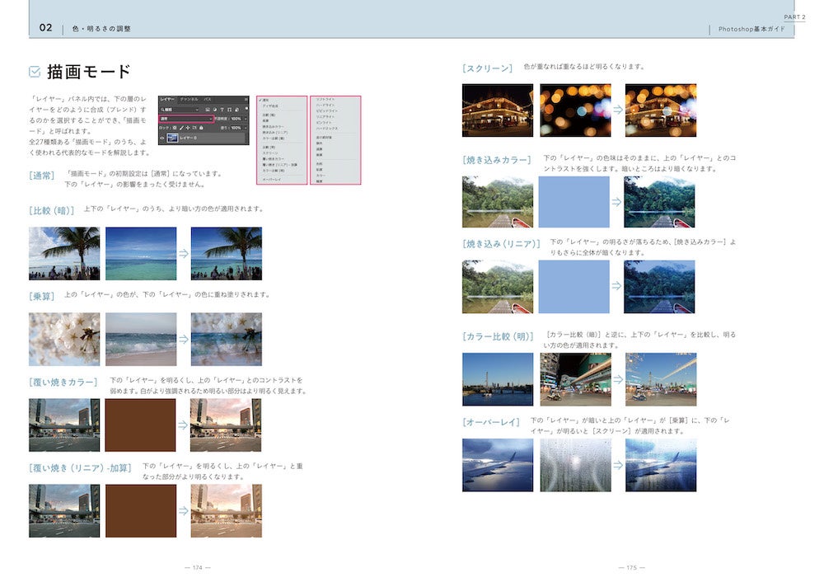Choose スクリーン in the blend mode list
Screen dimensions: 824x582
coord(270,153)
